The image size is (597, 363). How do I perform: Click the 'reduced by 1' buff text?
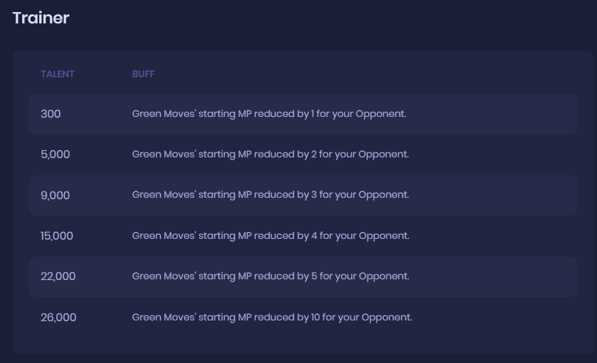tap(269, 114)
